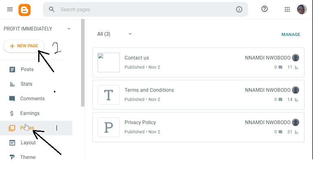
Task: Click stats icon on Privacy Policy row
Action: 297,132
